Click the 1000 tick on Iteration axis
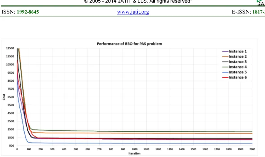Screen dimensions: 265x157 [135, 149]
